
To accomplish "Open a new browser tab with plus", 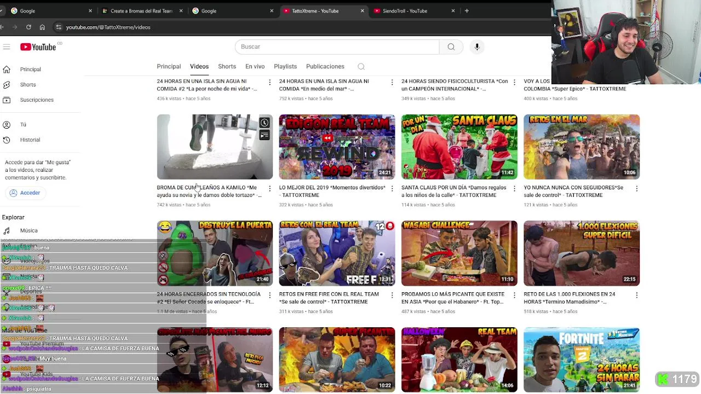I will click(x=467, y=10).
